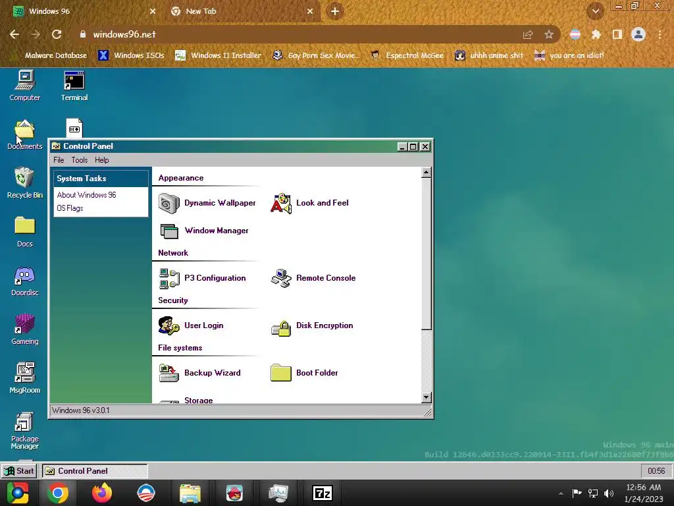
Task: Open Remote Console icon
Action: coord(280,279)
